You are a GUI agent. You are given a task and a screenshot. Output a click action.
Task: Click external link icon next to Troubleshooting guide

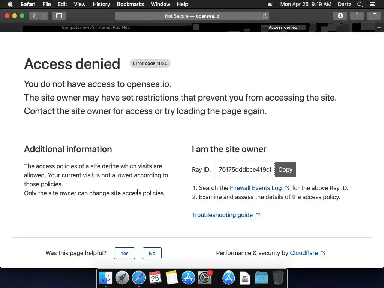258,215
